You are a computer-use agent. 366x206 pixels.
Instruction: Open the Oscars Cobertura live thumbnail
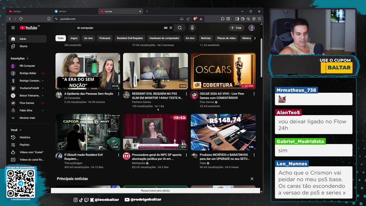pos(223,71)
